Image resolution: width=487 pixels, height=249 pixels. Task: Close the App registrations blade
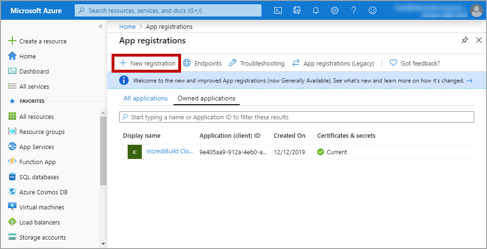tap(479, 40)
